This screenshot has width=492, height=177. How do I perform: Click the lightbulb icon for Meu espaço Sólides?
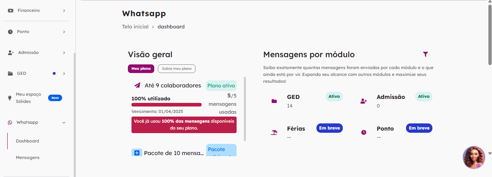pyautogui.click(x=10, y=98)
